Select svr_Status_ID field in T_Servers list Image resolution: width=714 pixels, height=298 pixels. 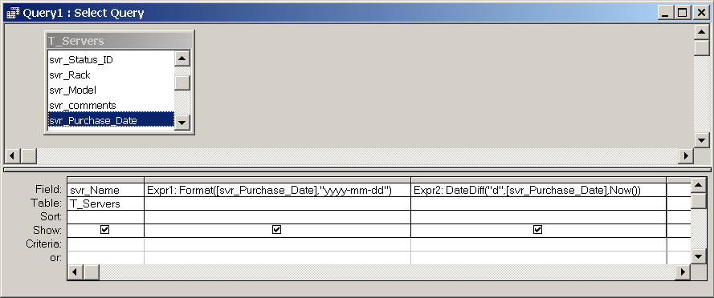(111, 60)
